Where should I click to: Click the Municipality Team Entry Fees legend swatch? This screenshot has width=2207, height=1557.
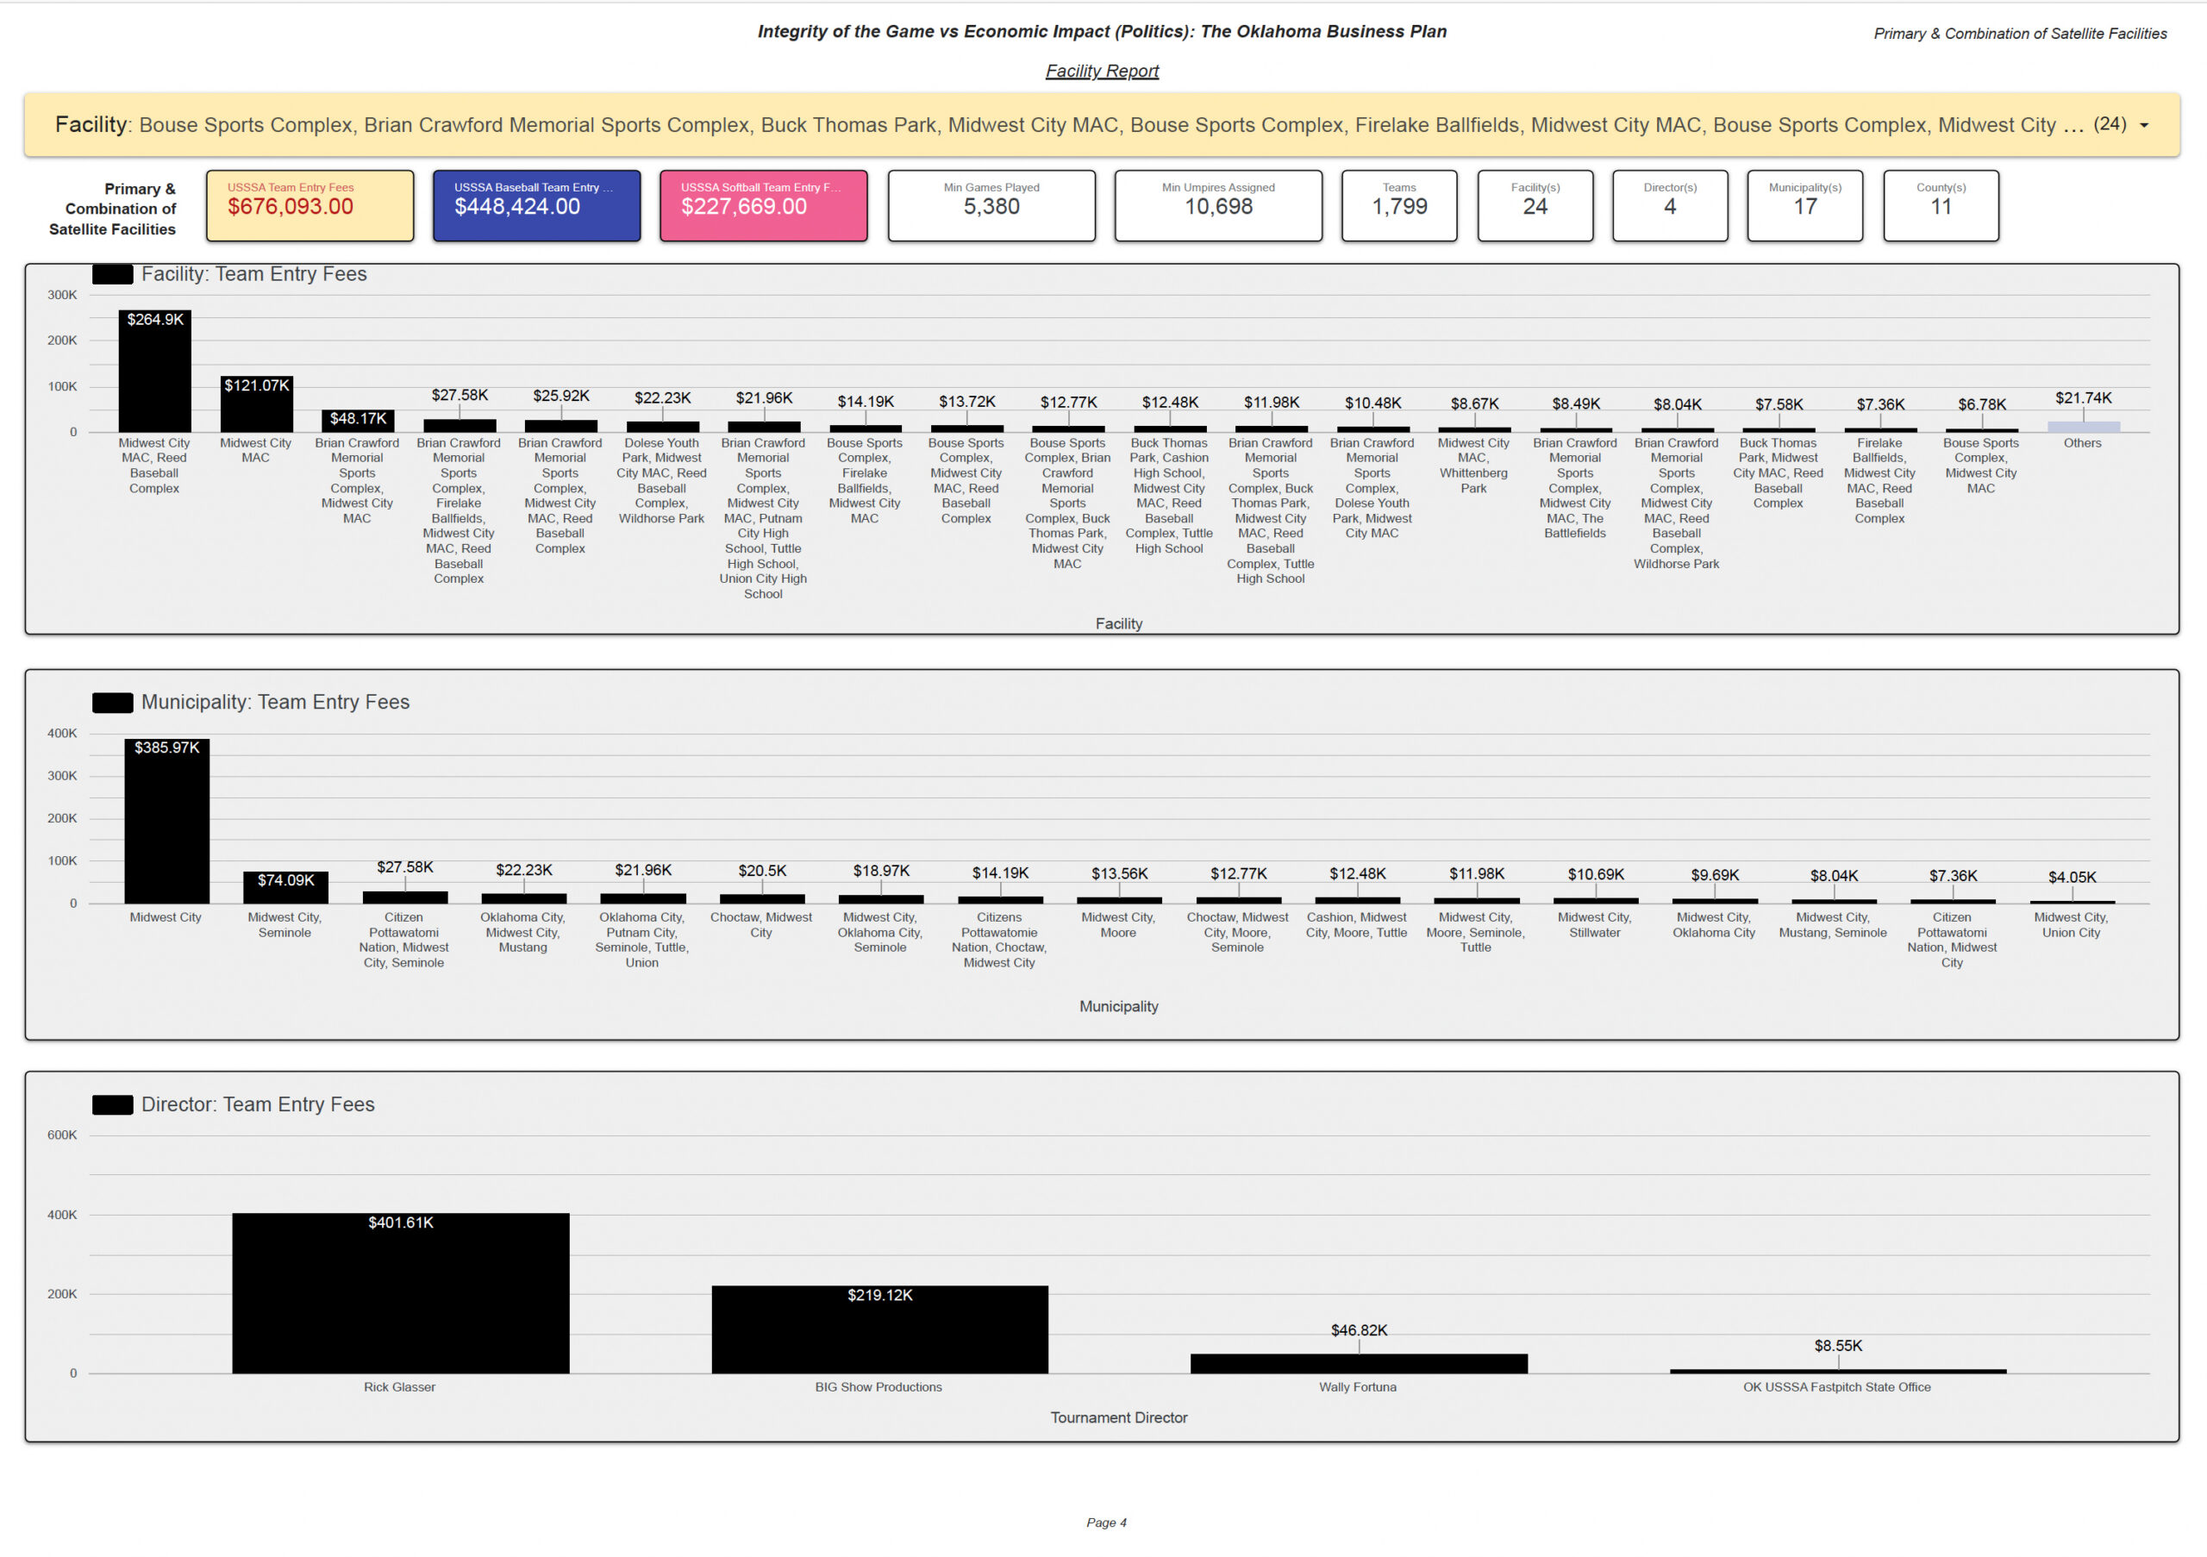coord(112,703)
